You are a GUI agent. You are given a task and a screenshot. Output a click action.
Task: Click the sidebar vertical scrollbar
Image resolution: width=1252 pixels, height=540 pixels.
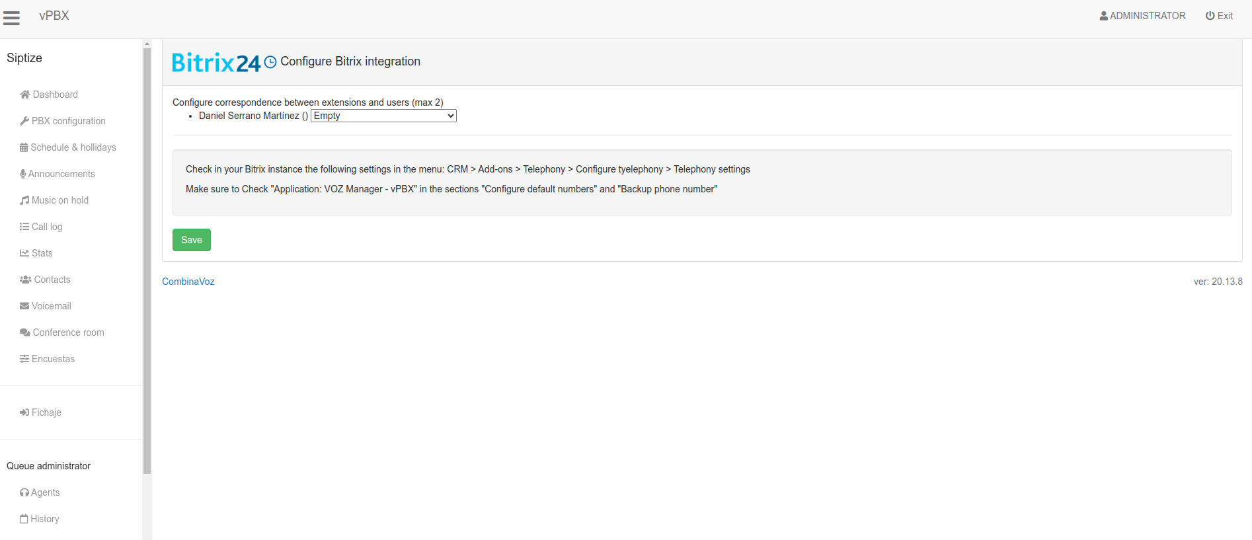(x=147, y=264)
